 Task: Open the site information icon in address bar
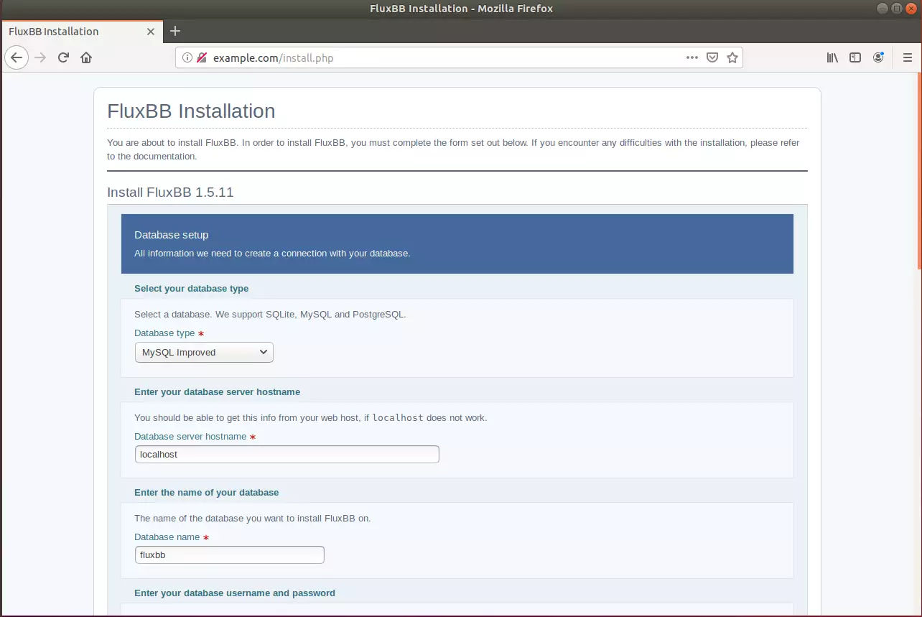pos(187,57)
